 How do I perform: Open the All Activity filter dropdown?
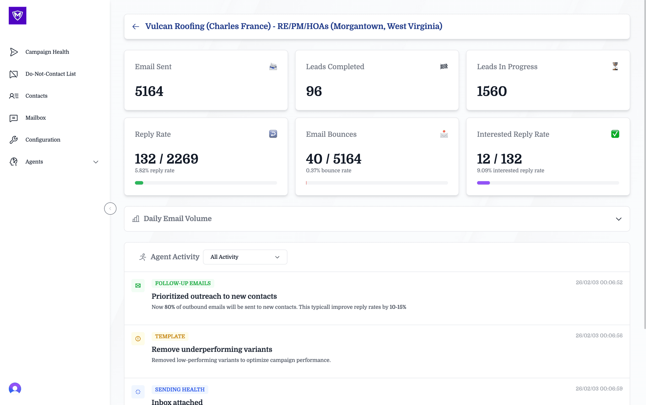click(245, 257)
